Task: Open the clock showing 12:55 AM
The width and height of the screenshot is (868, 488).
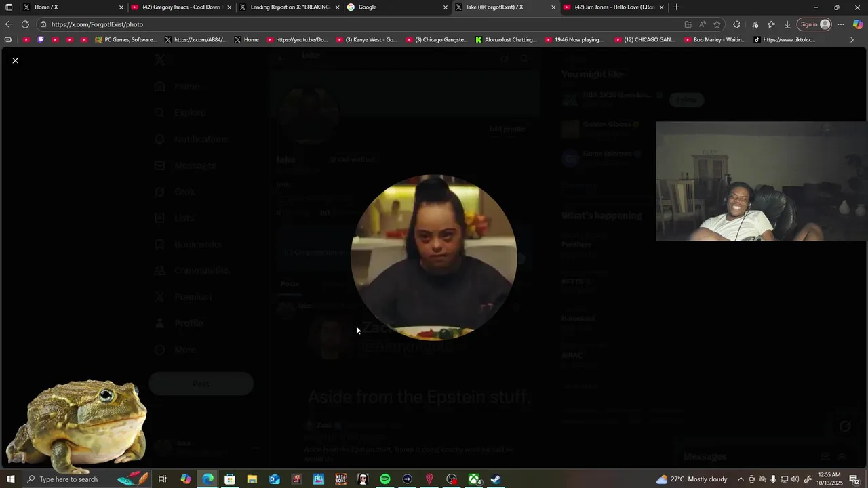Action: [829, 479]
